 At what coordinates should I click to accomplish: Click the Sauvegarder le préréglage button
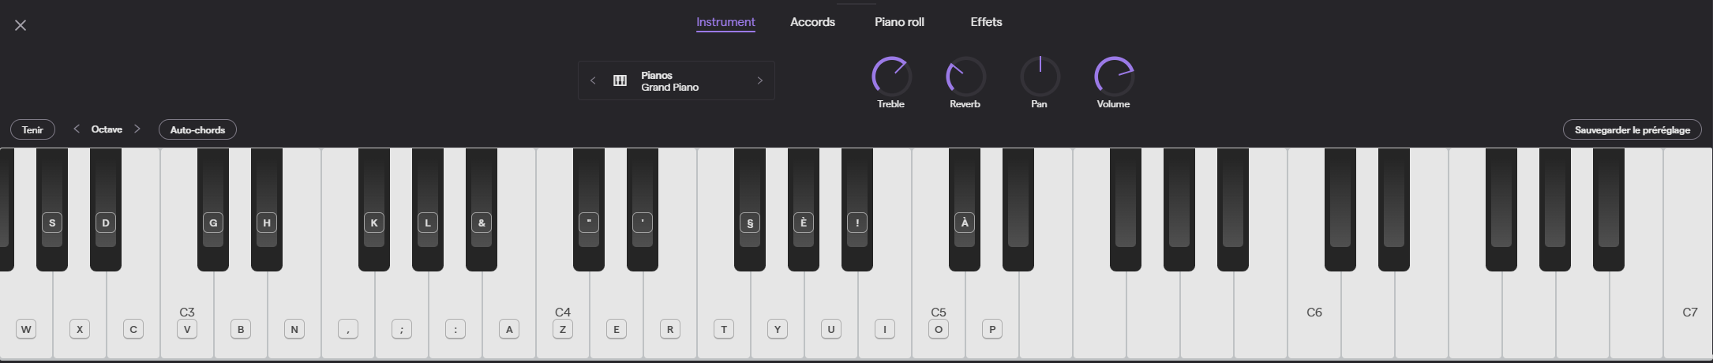1632,129
